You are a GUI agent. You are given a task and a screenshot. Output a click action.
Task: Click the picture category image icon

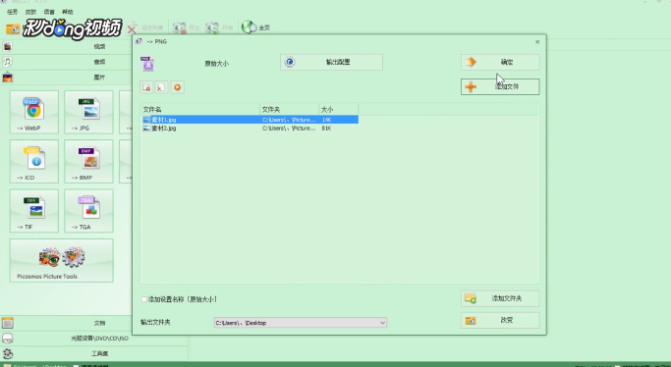(7, 78)
